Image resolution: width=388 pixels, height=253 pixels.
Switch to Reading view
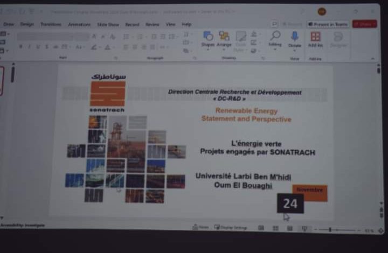pos(290,228)
